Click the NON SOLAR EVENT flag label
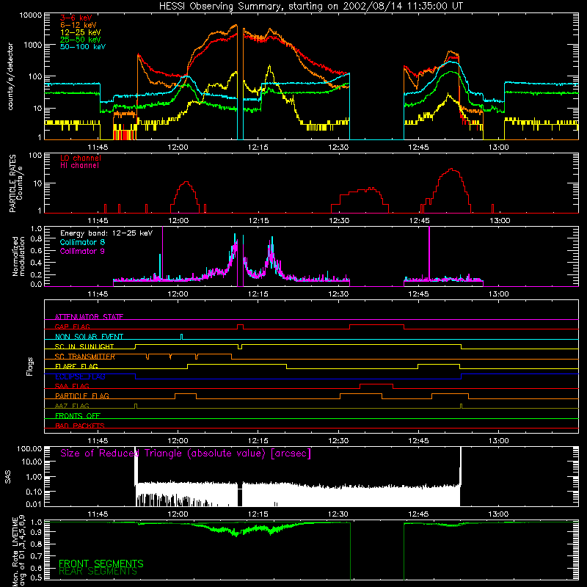The image size is (587, 587). [89, 337]
